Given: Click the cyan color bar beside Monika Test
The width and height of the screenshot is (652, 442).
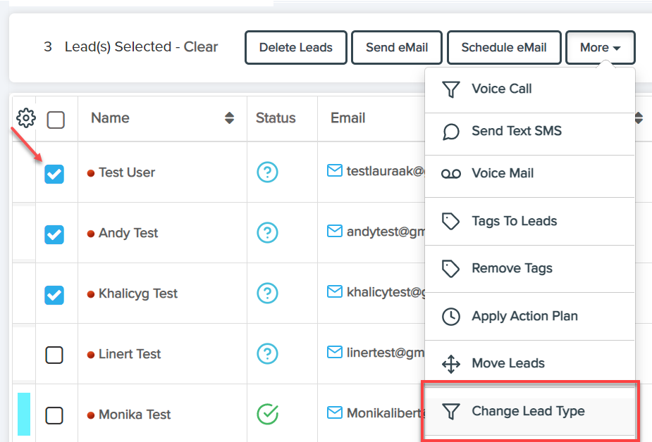Looking at the screenshot, I should coord(24,414).
